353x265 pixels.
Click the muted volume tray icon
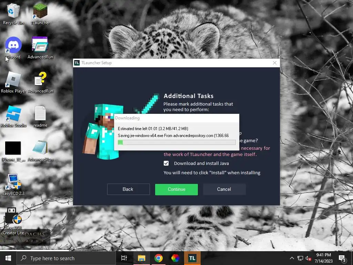point(309,258)
